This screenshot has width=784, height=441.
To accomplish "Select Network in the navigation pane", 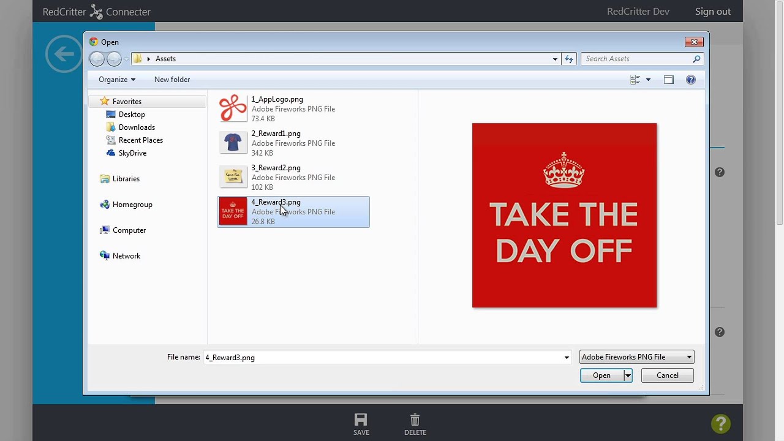I will (126, 256).
